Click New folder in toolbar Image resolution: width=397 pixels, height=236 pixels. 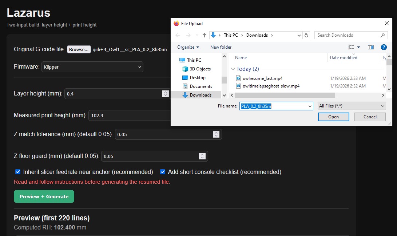tap(221, 47)
